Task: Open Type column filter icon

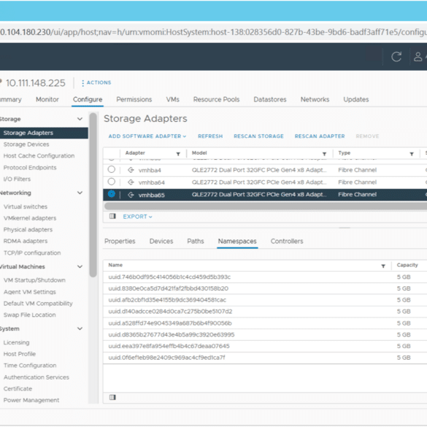Action: click(412, 154)
